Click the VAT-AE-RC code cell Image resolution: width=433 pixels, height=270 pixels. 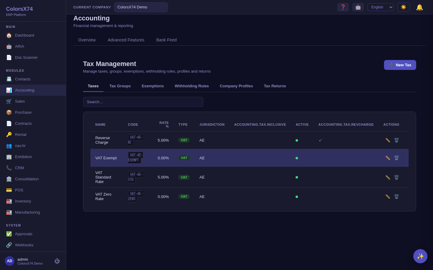click(x=135, y=140)
